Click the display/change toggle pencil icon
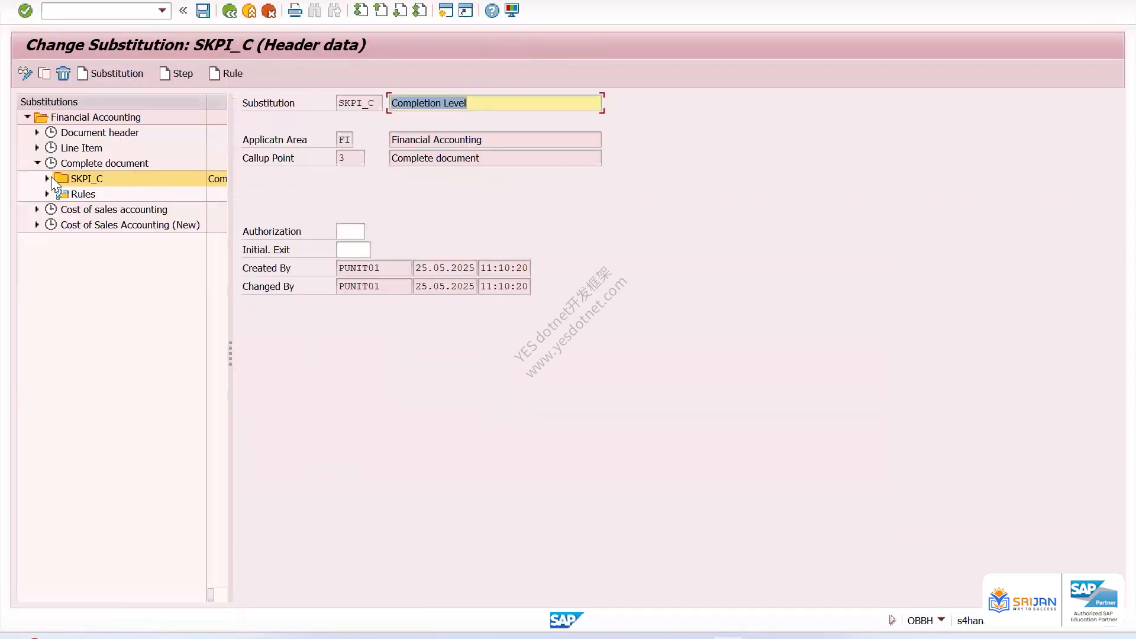 tap(25, 73)
